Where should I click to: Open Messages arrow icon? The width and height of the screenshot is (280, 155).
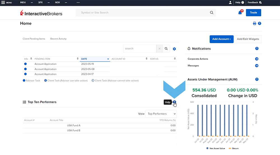pos(256,66)
